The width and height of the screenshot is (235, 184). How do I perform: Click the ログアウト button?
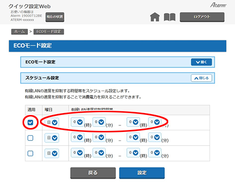pos(202,17)
